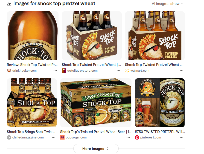Click the drinkhacker.com favicon
This screenshot has width=204, height=154.
[9, 71]
